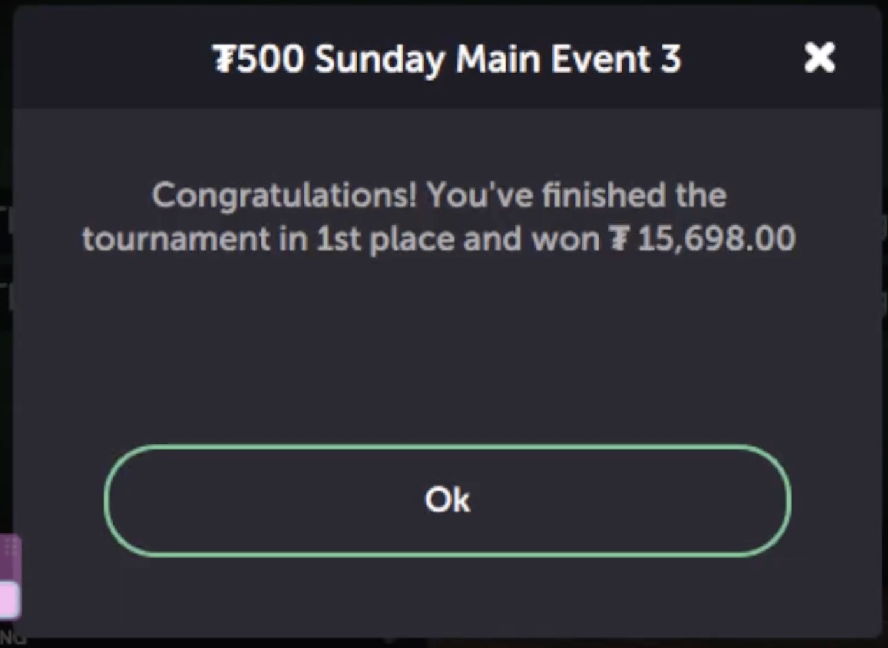Click the dotted grip on the purple card

pos(10,547)
